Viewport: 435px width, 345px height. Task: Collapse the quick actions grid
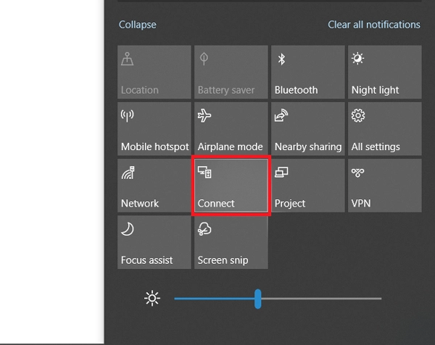point(138,25)
